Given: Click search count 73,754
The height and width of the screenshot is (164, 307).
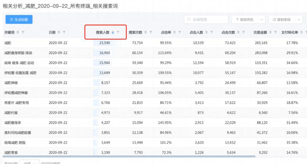Looking at the screenshot, I should 137,43.
